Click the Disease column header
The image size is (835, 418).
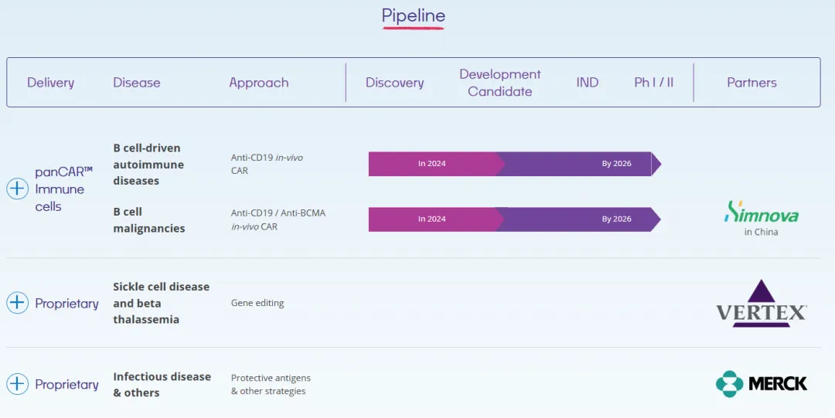137,83
